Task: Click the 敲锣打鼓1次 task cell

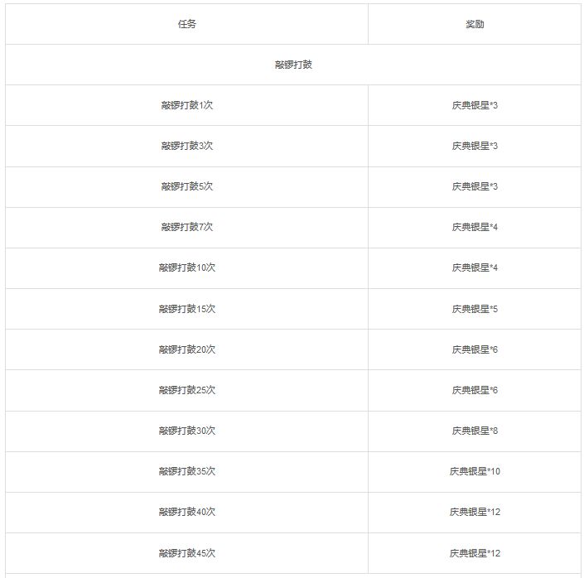Action: click(187, 105)
